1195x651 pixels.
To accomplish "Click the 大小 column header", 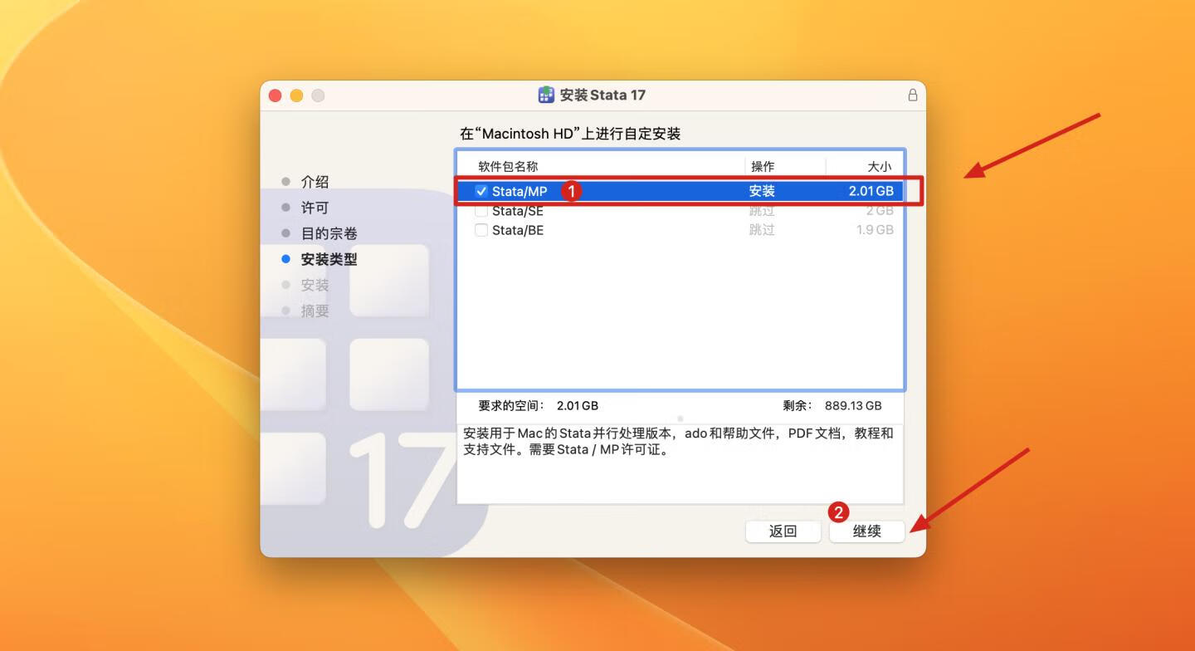I will click(879, 166).
